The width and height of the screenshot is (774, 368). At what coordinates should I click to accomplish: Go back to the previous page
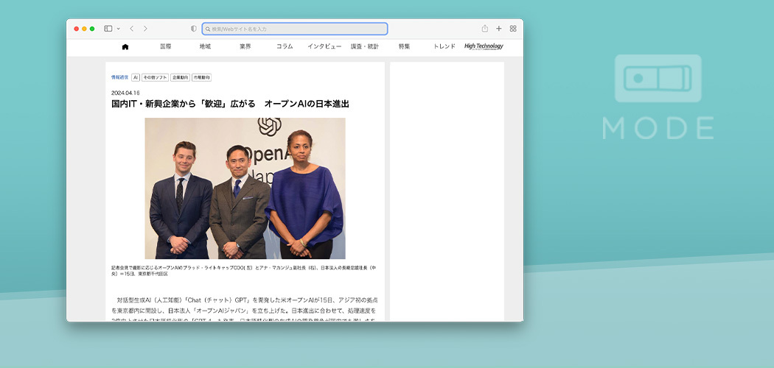[131, 29]
